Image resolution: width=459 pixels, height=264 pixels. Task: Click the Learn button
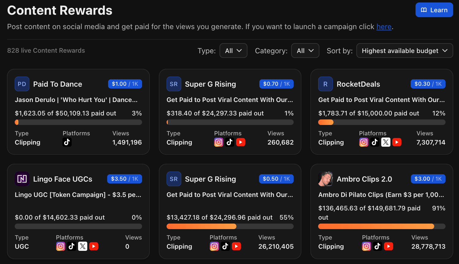pos(434,10)
